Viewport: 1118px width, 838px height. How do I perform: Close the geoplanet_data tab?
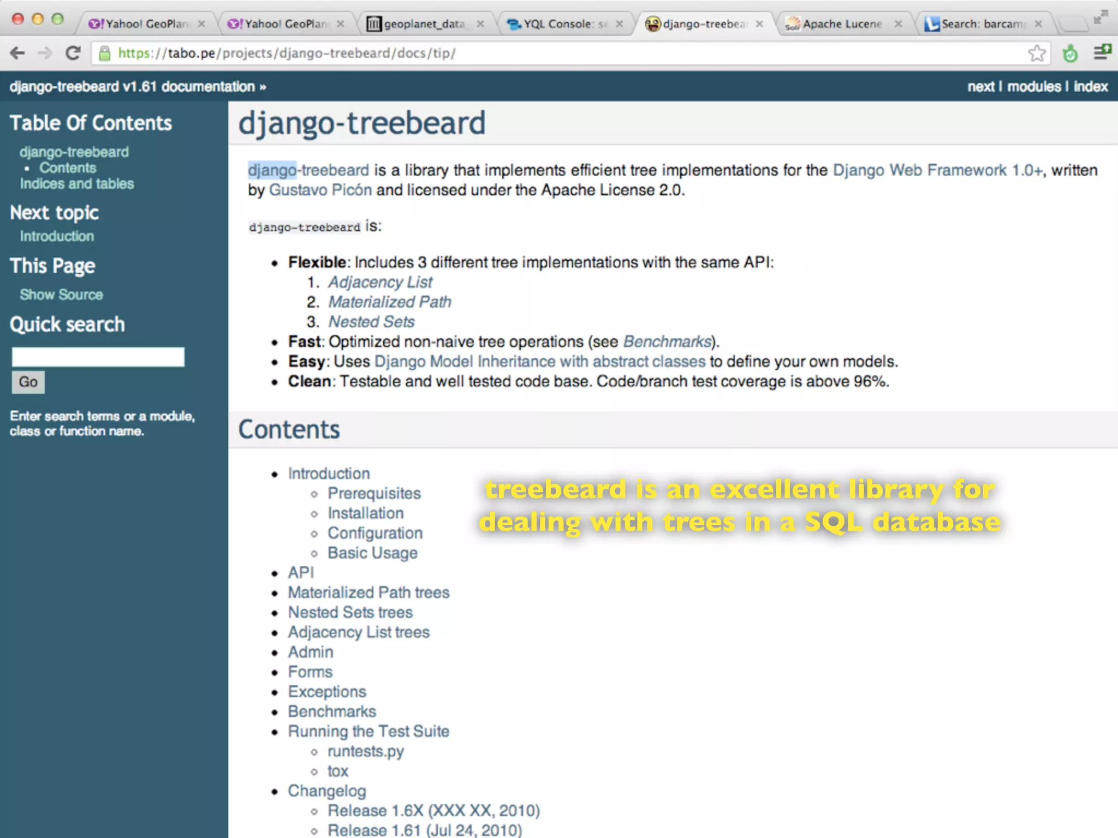(x=480, y=24)
